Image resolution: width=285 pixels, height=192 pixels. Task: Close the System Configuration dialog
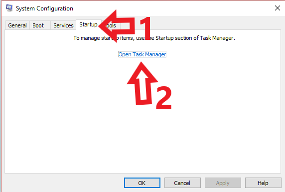coord(278,8)
